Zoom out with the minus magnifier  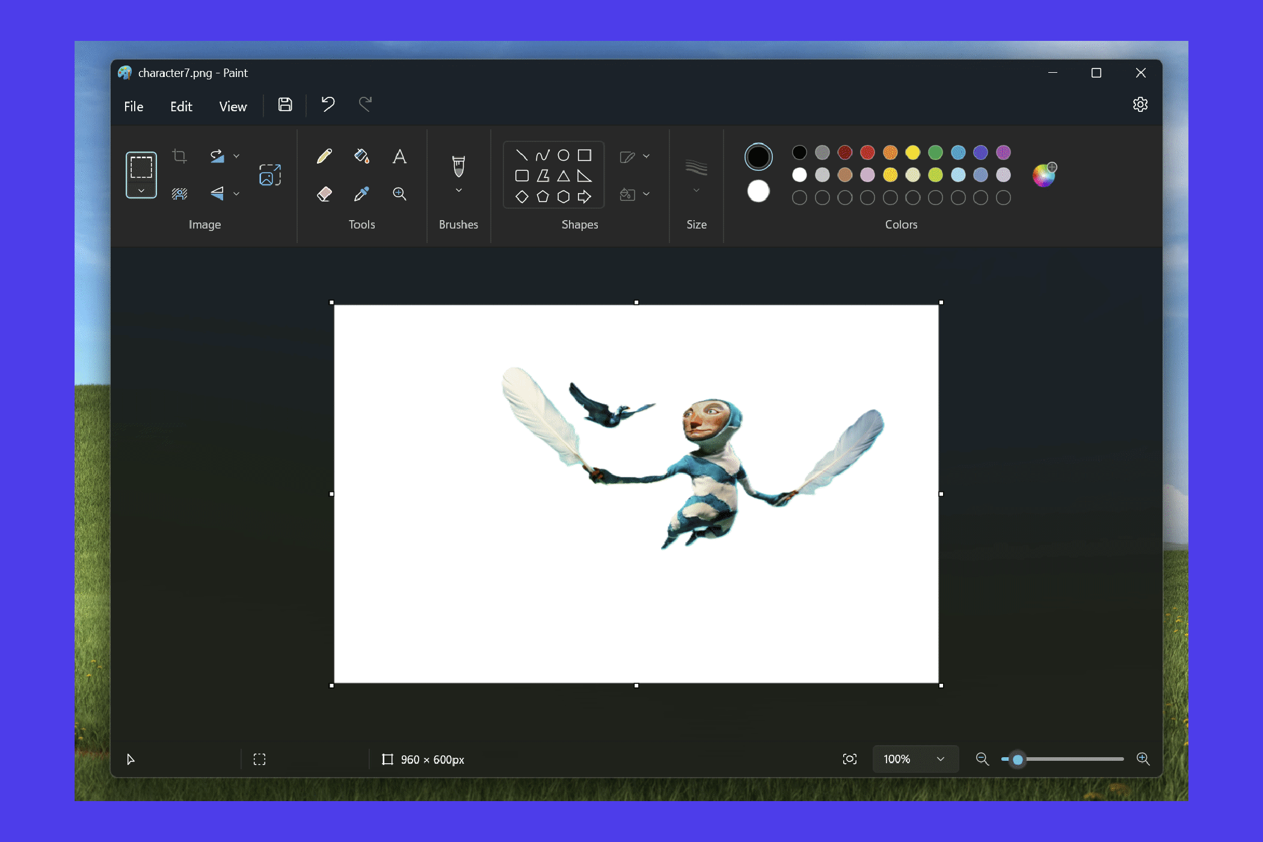982,759
